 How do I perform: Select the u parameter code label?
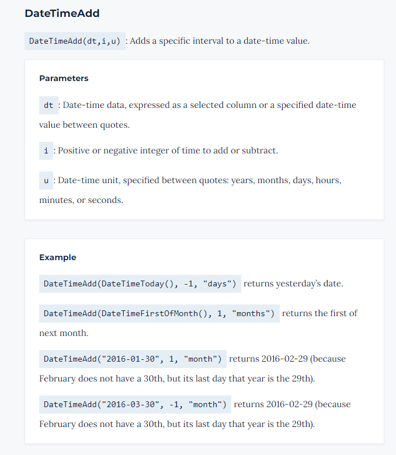coord(46,181)
